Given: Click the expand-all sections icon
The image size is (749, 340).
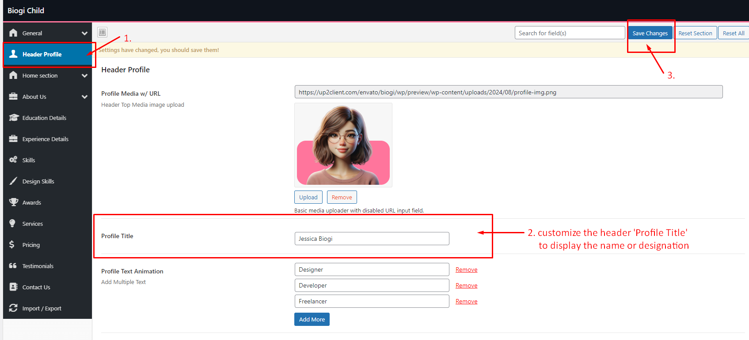Looking at the screenshot, I should coord(103,32).
